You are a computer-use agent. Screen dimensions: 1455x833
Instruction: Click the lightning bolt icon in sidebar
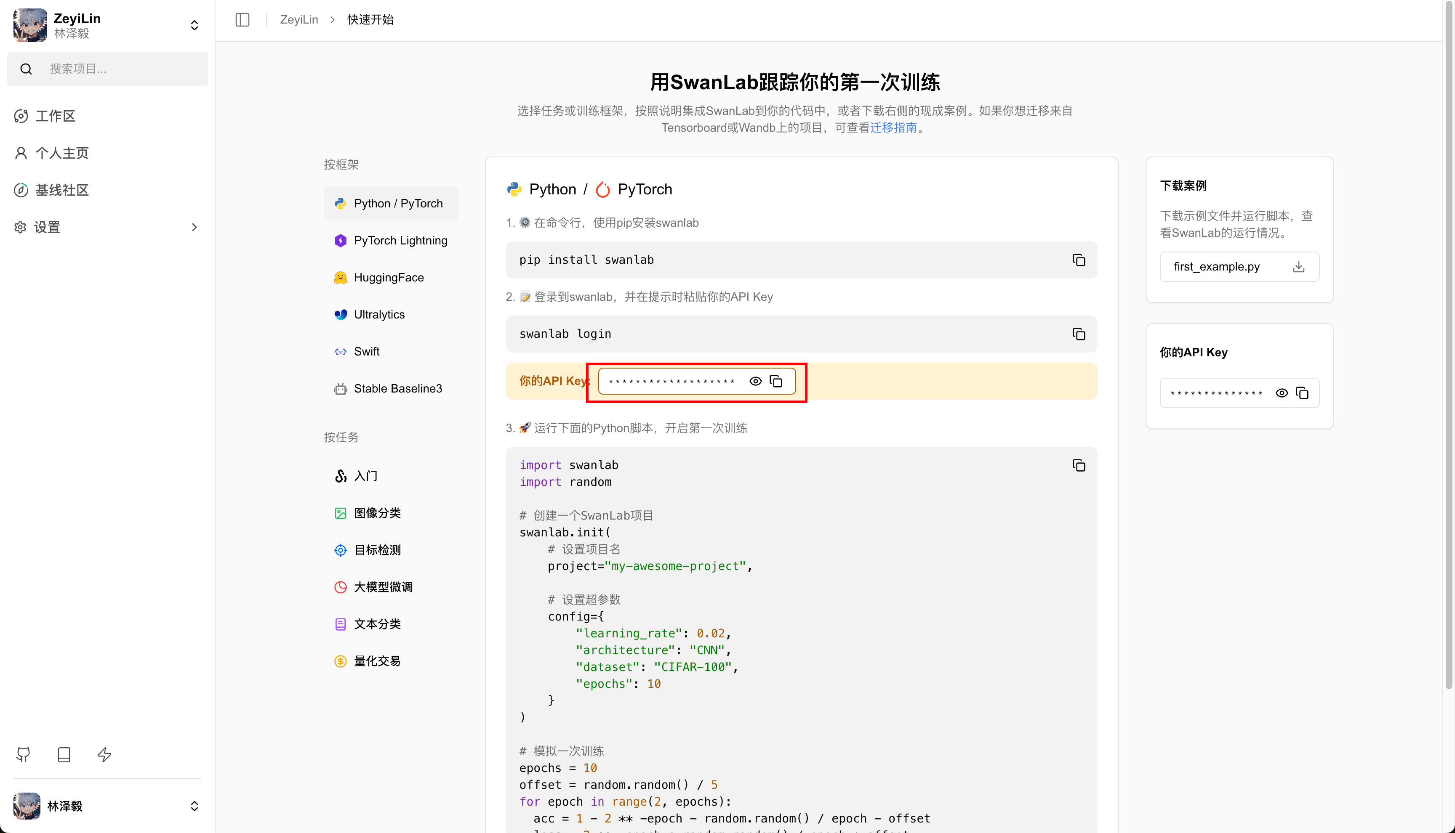pos(104,755)
